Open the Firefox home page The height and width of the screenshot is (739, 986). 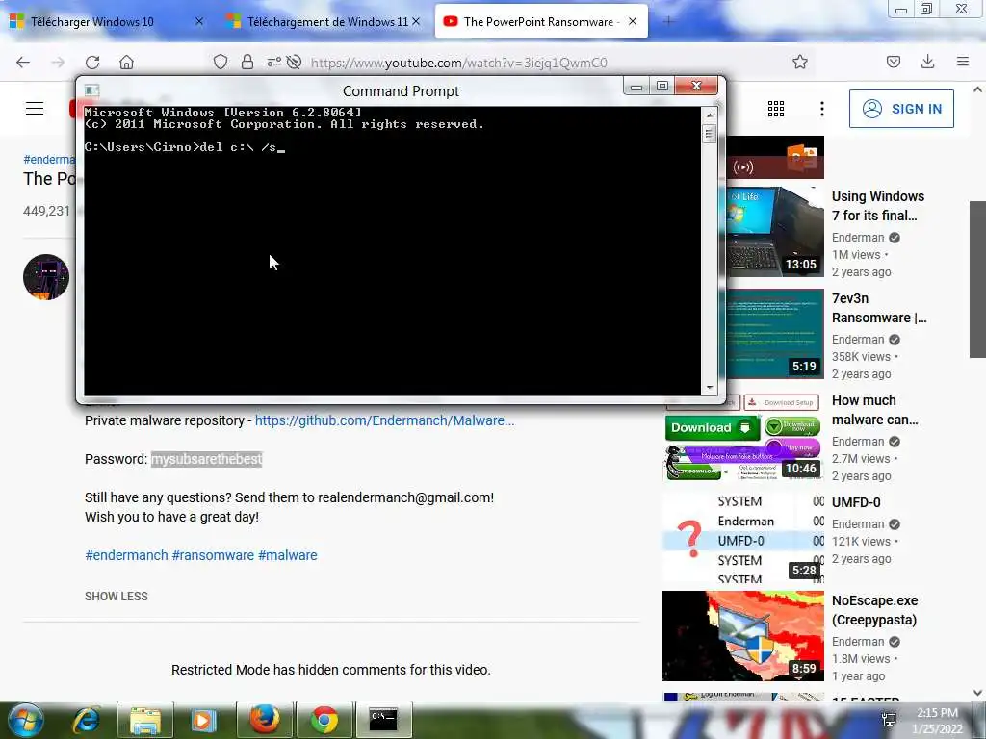pos(126,62)
